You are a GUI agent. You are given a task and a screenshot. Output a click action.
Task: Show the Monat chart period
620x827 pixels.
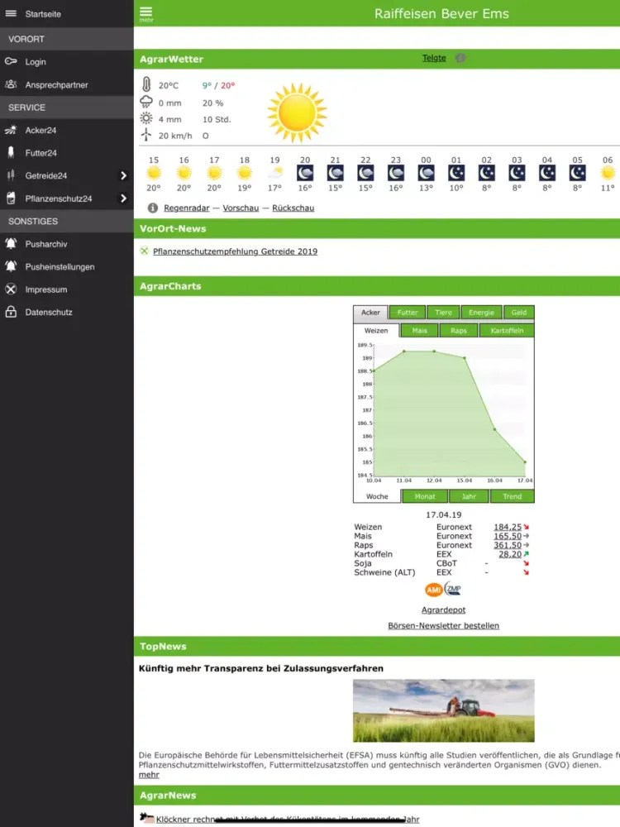(425, 496)
